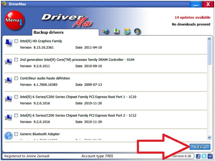This screenshot has width=215, height=161.
Task: Click version 8.15.10.2361 value
Action: click(x=44, y=48)
